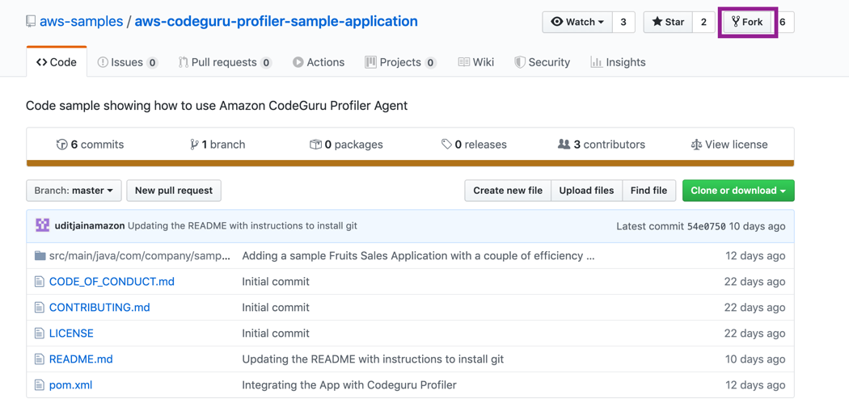Fork this repository
This screenshot has width=849, height=403.
point(748,22)
